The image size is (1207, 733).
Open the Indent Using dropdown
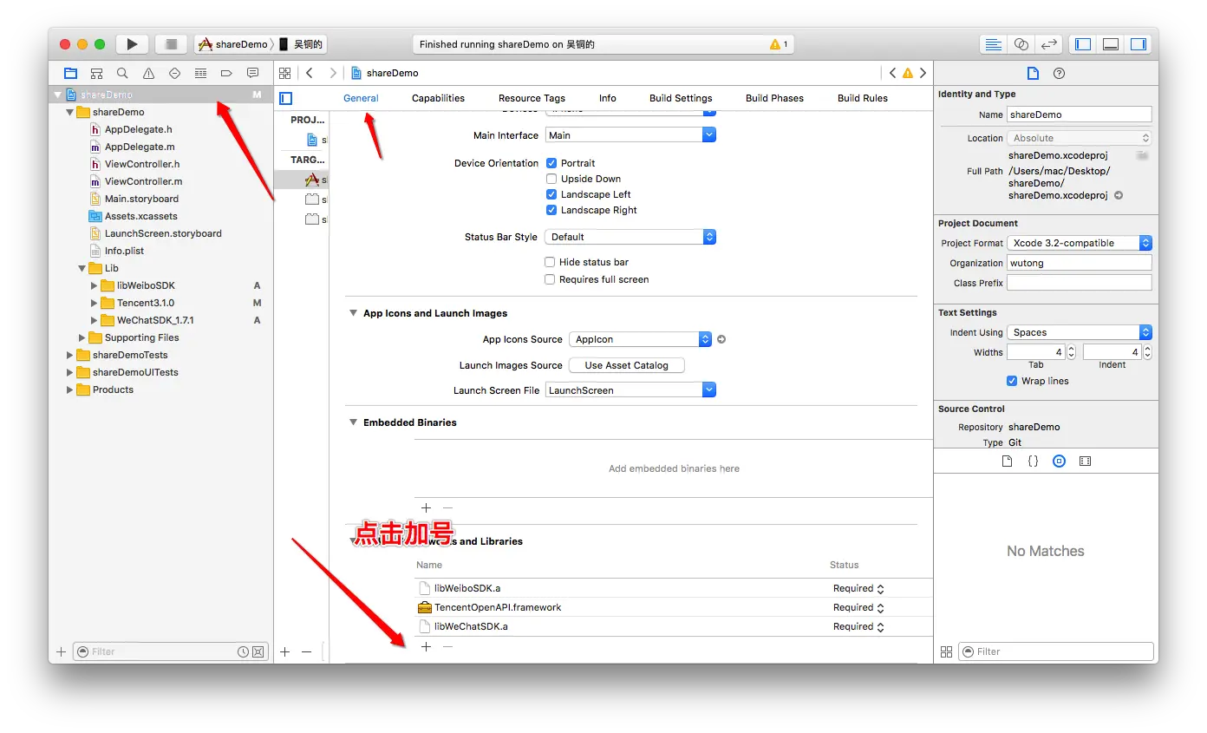point(1080,332)
